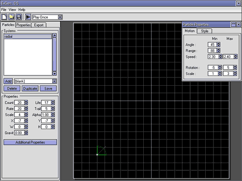Click the Count spinner arrows
242x181 pixels.
(26, 103)
